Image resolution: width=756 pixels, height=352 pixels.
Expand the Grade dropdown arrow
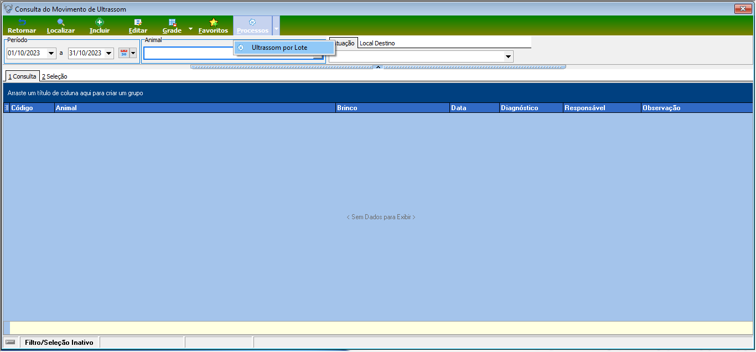190,28
